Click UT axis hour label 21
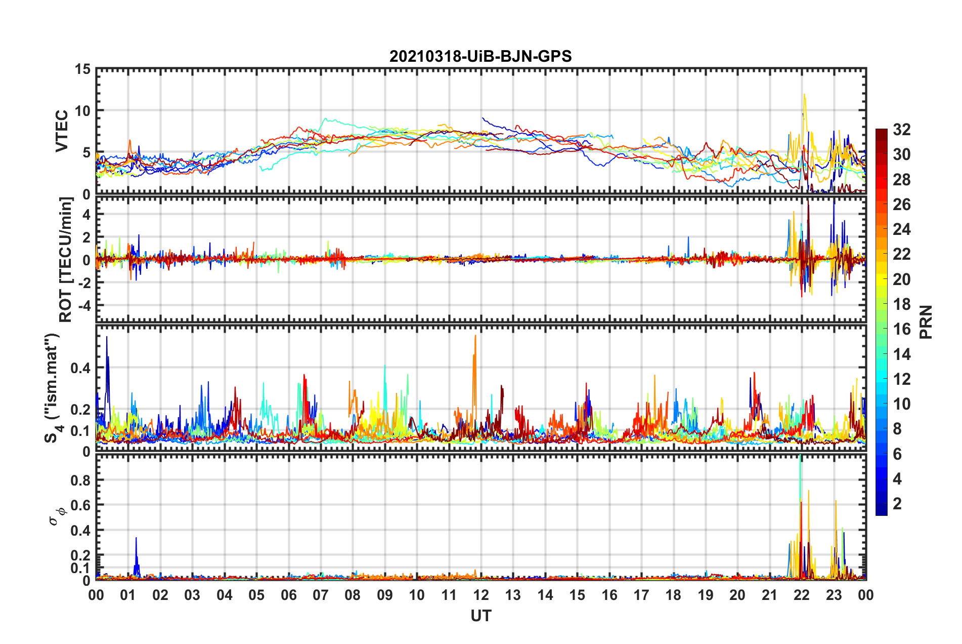 [770, 595]
